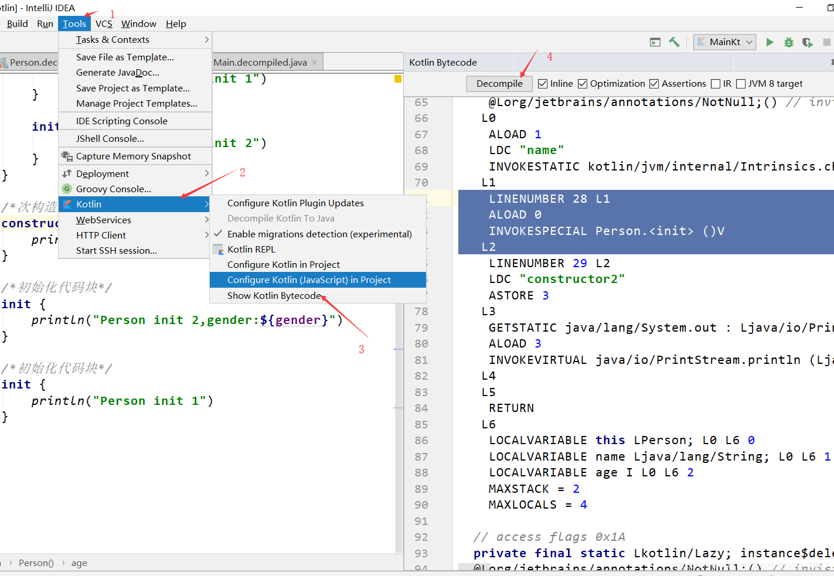Screen dimensions: 834x576
Task: Click the LDC "constructor2" bytecode line
Action: 557,280
